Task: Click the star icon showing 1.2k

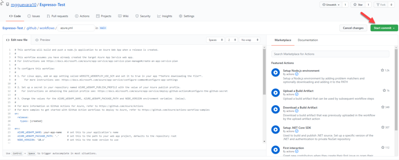Action: coord(382,70)
